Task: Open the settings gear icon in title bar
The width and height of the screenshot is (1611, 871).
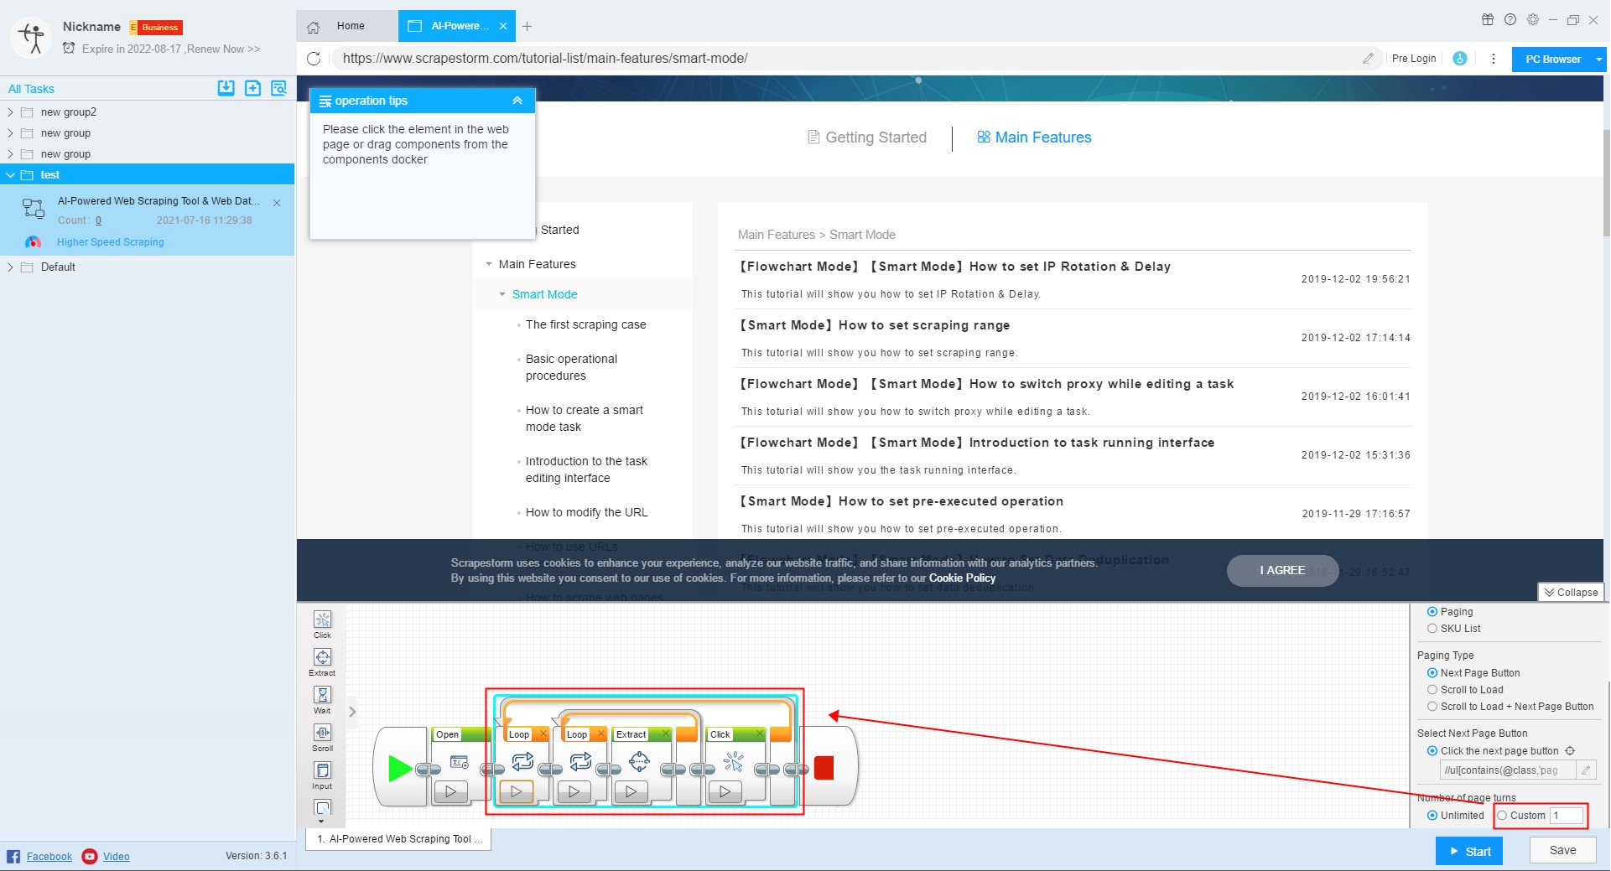Action: pos(1533,19)
